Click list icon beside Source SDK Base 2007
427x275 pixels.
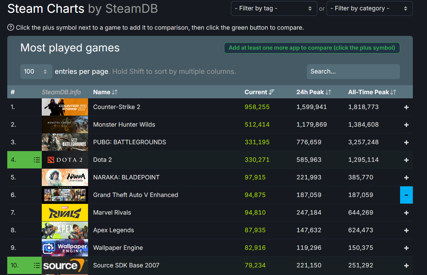[37, 265]
